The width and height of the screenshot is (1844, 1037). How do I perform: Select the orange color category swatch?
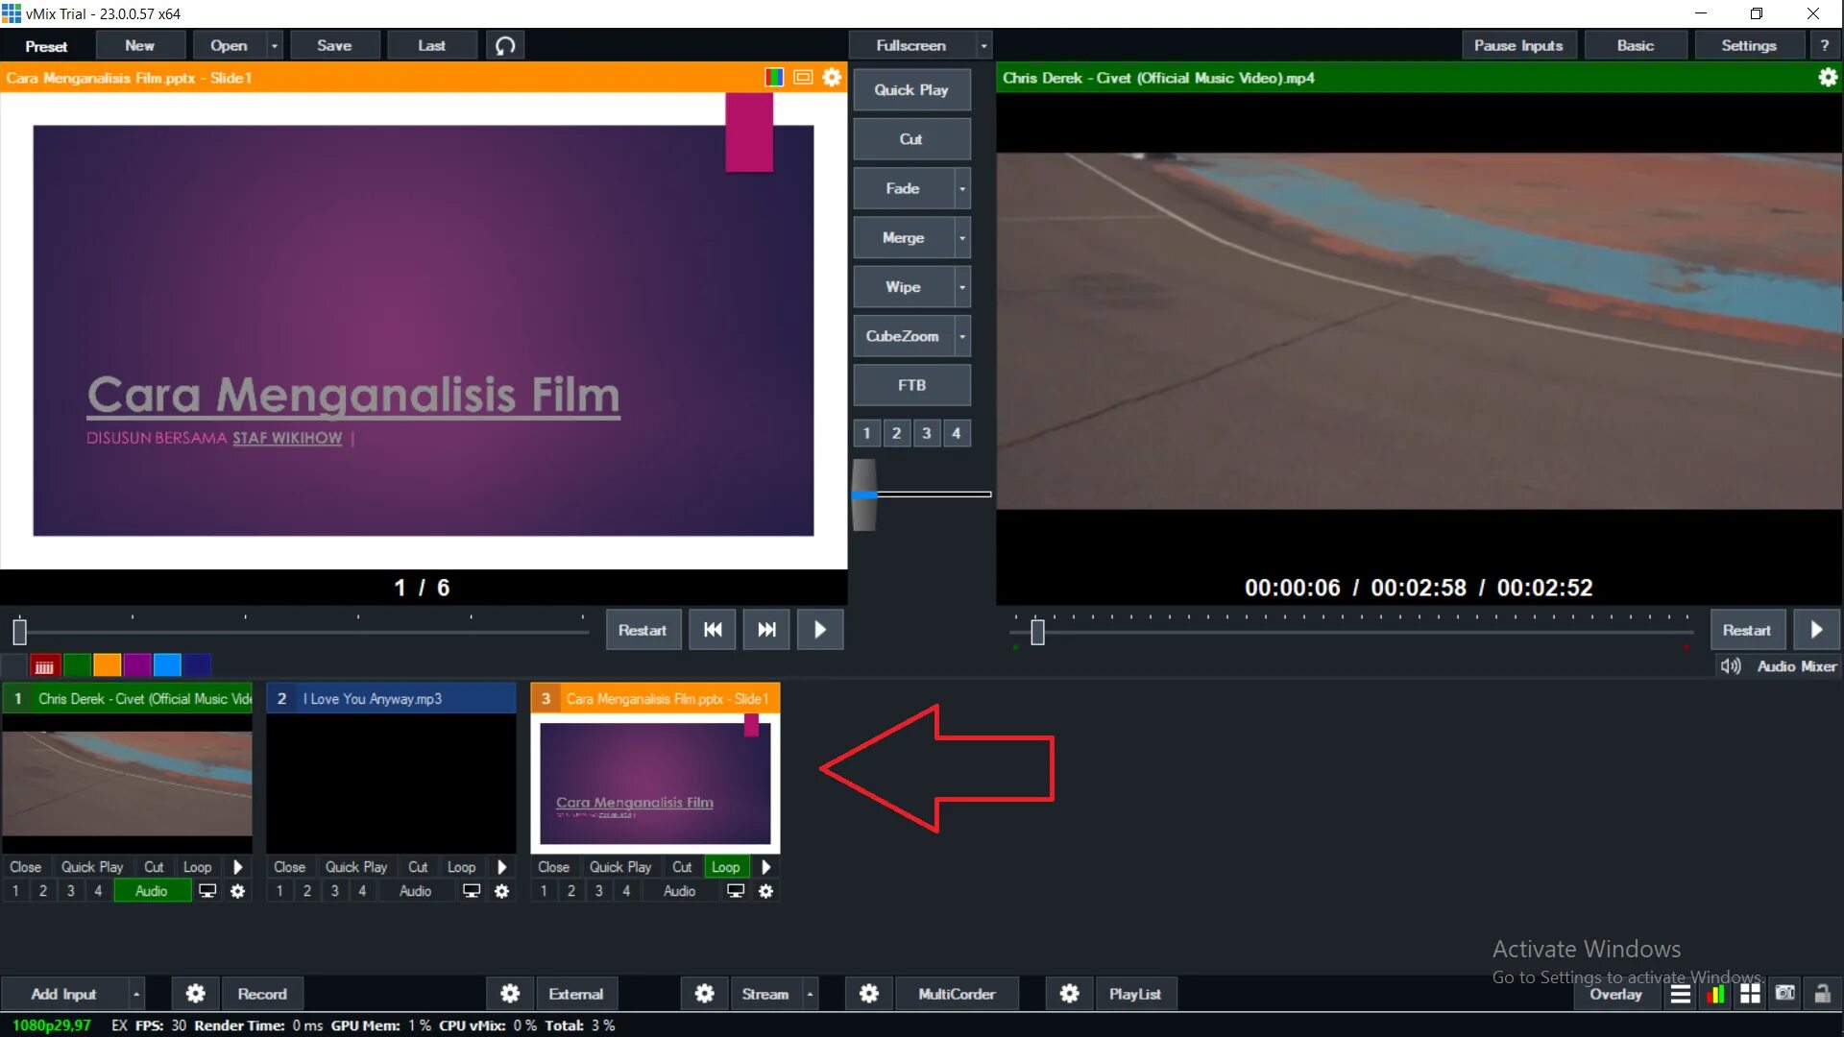pyautogui.click(x=107, y=665)
